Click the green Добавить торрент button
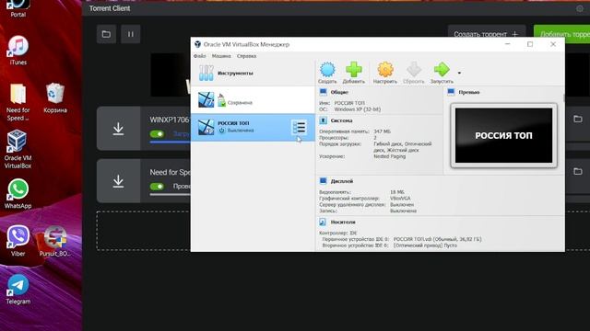The height and width of the screenshot is (331, 590). 561,34
